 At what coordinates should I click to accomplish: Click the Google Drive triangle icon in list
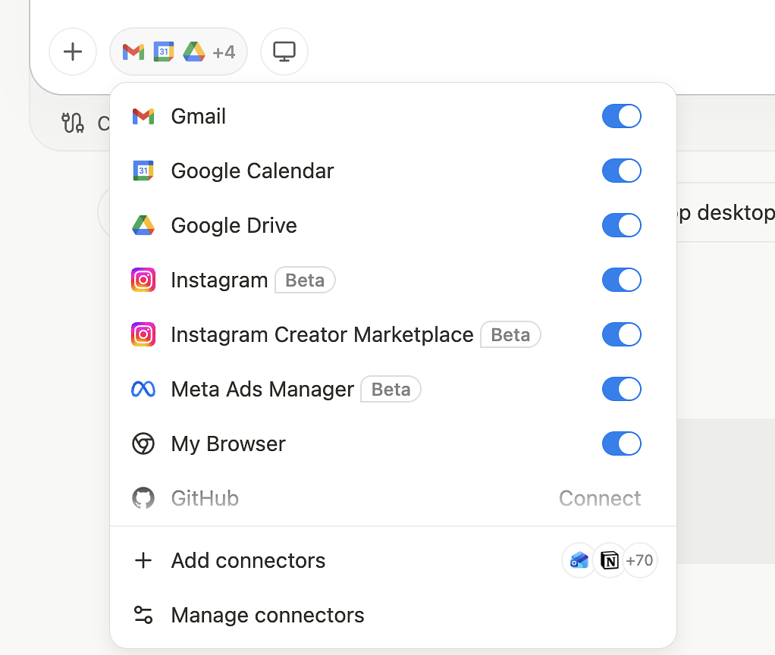pos(143,225)
